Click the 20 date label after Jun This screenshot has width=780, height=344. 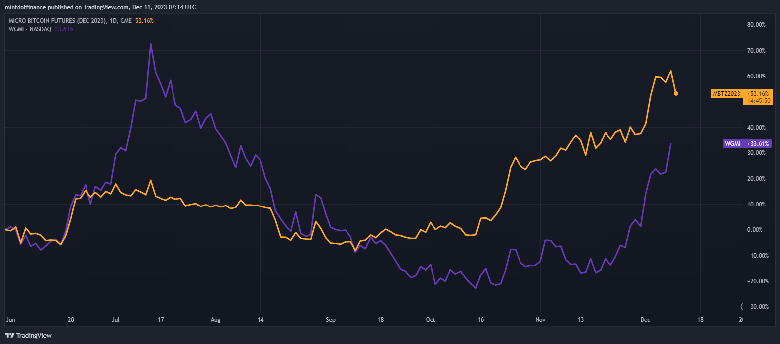[71, 320]
